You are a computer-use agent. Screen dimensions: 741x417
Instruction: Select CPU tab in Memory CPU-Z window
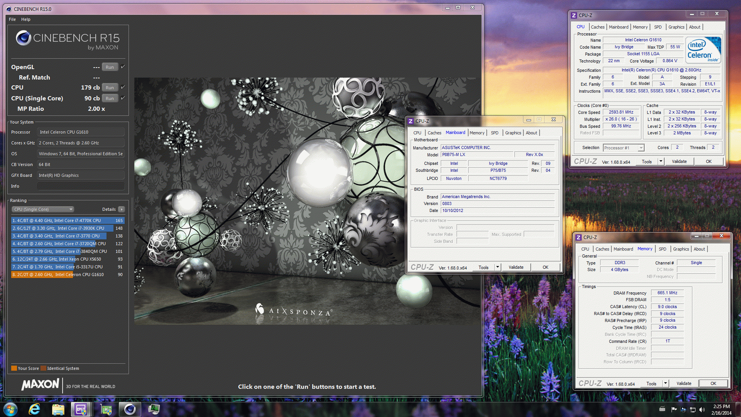tap(585, 249)
